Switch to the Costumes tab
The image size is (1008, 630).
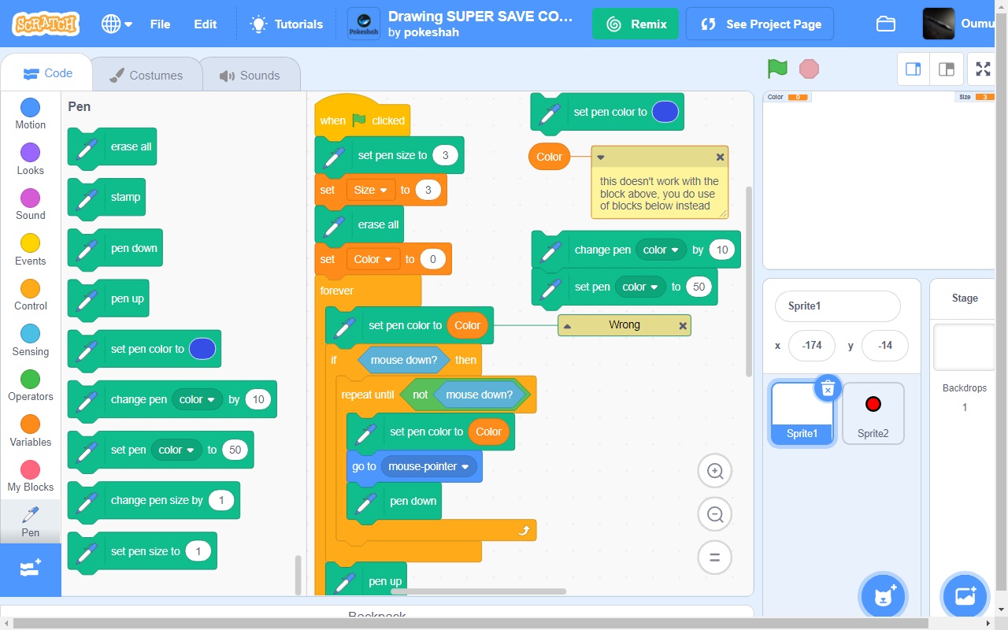(146, 73)
